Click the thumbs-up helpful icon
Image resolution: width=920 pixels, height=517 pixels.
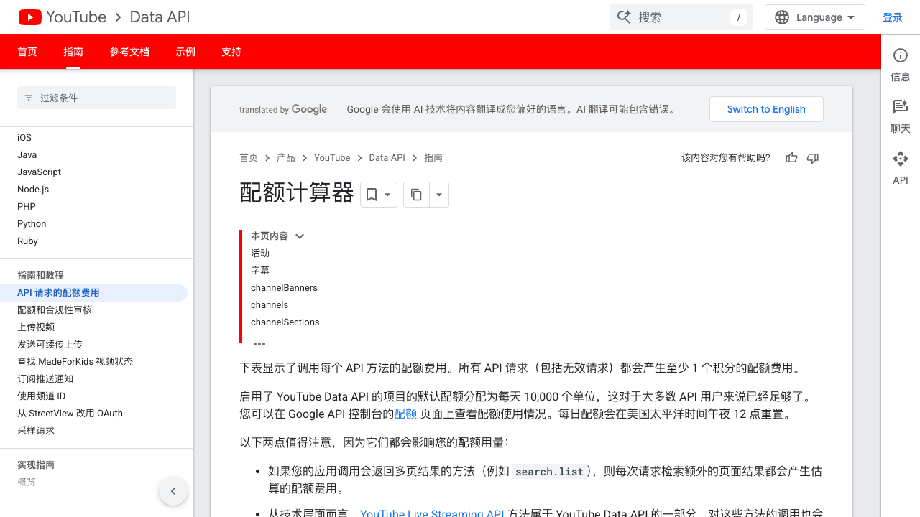pos(791,158)
